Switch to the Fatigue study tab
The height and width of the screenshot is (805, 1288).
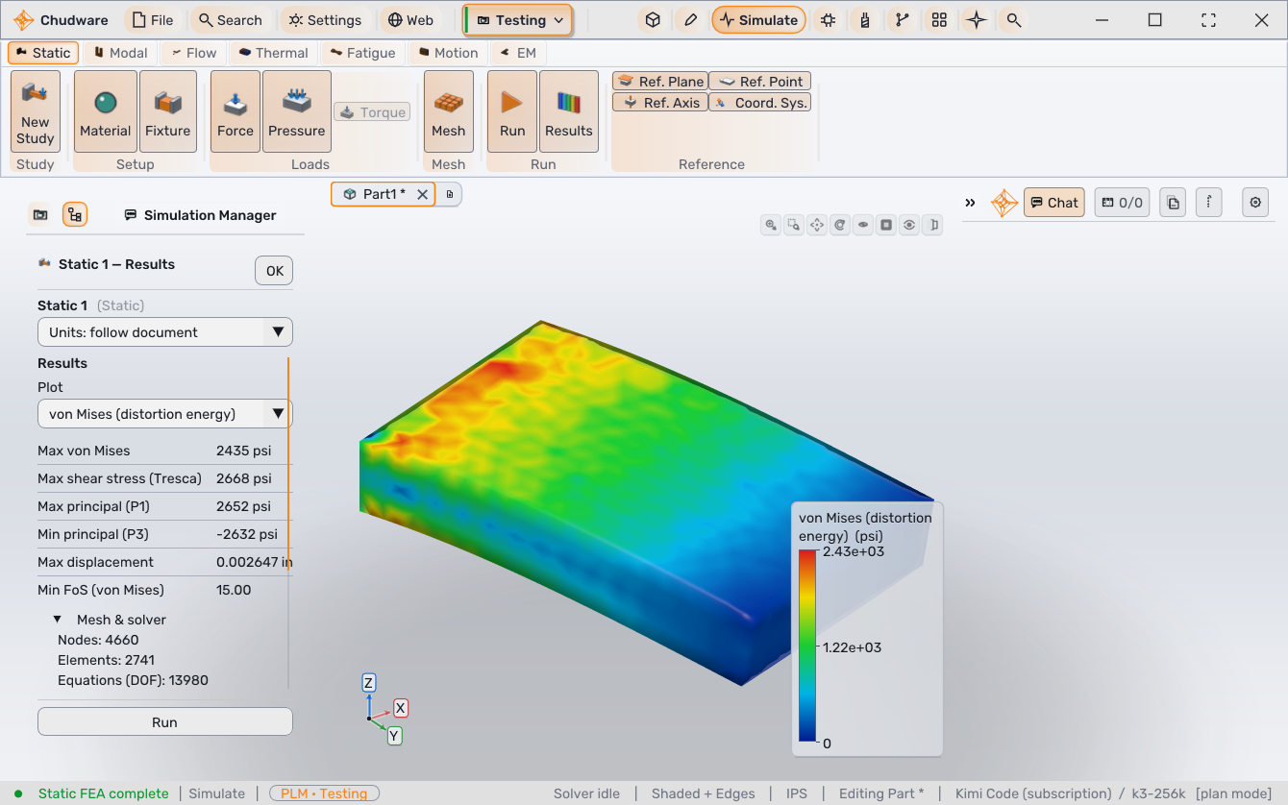coord(362,53)
